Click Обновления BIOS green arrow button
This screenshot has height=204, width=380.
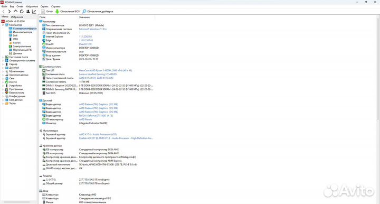coord(68,12)
